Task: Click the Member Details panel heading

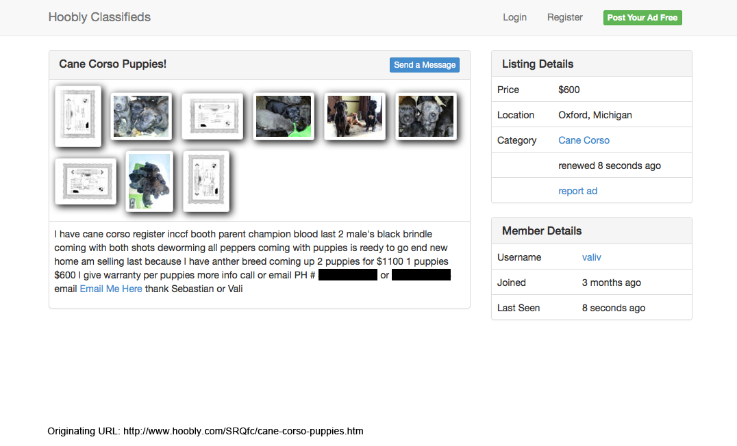Action: pyautogui.click(x=542, y=231)
